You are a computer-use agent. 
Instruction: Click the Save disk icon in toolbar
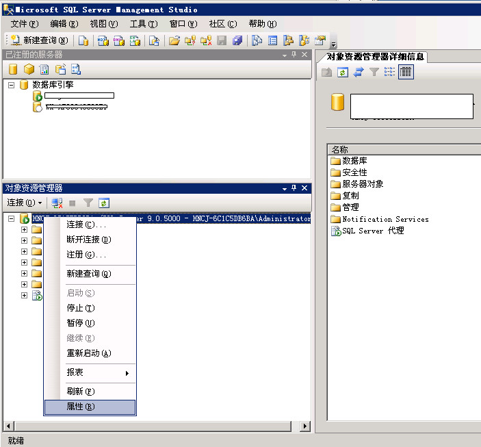[x=222, y=40]
